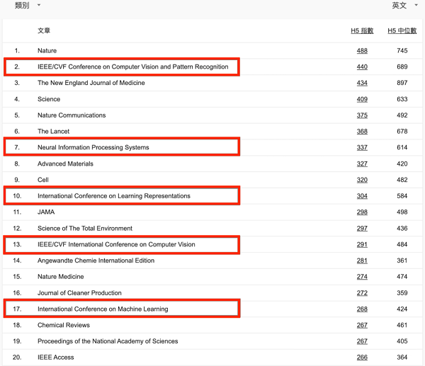Viewport: 425px width, 366px height.
Task: Select the Chemical Reviews publication name
Action: pyautogui.click(x=64, y=326)
